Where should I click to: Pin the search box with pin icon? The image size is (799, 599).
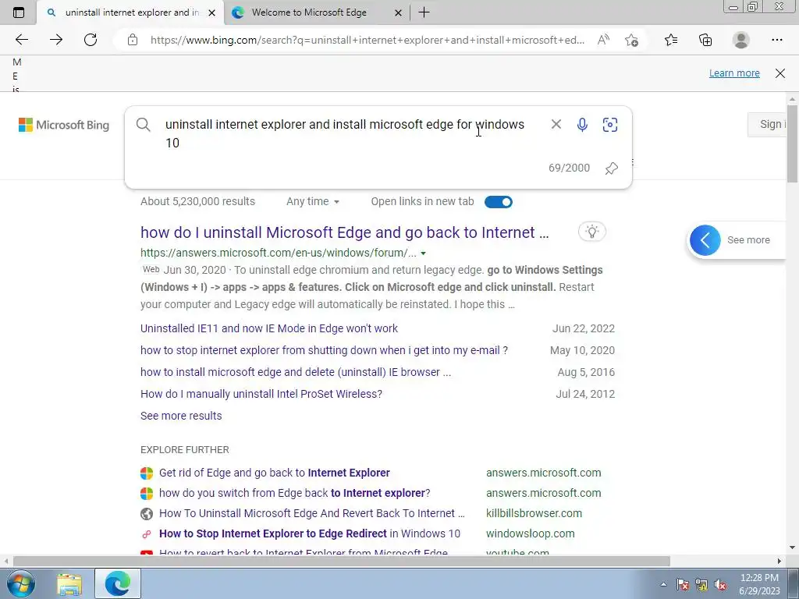click(x=612, y=168)
